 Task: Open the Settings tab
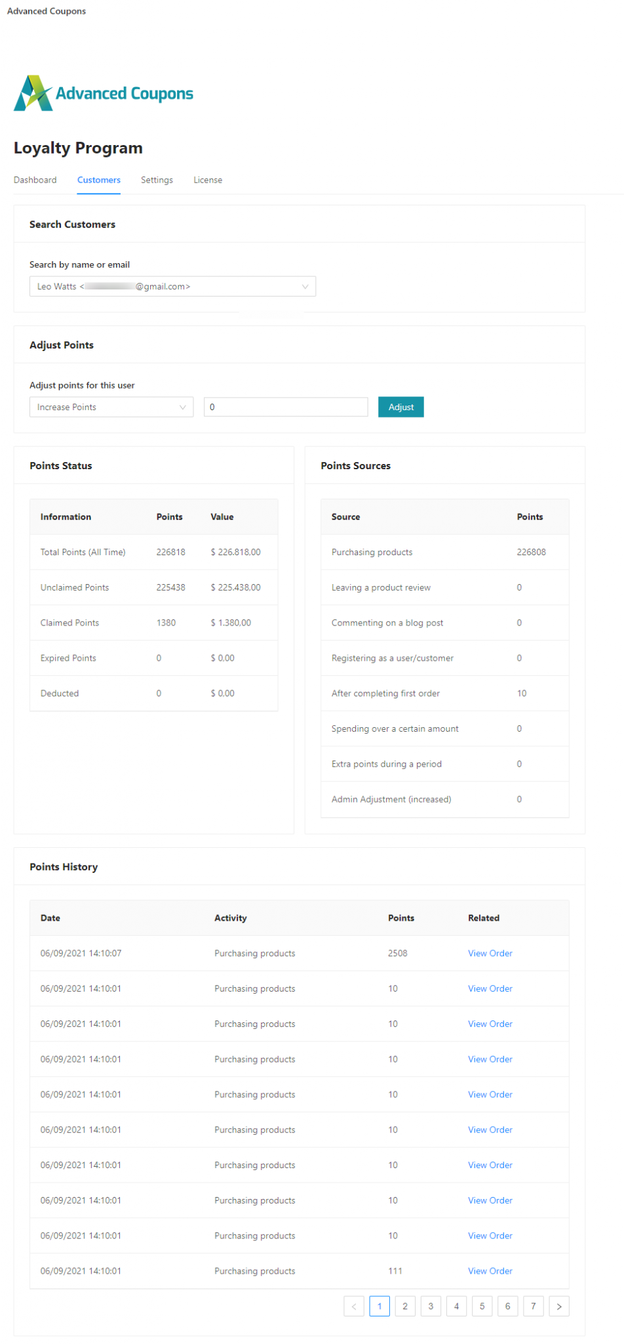click(157, 180)
